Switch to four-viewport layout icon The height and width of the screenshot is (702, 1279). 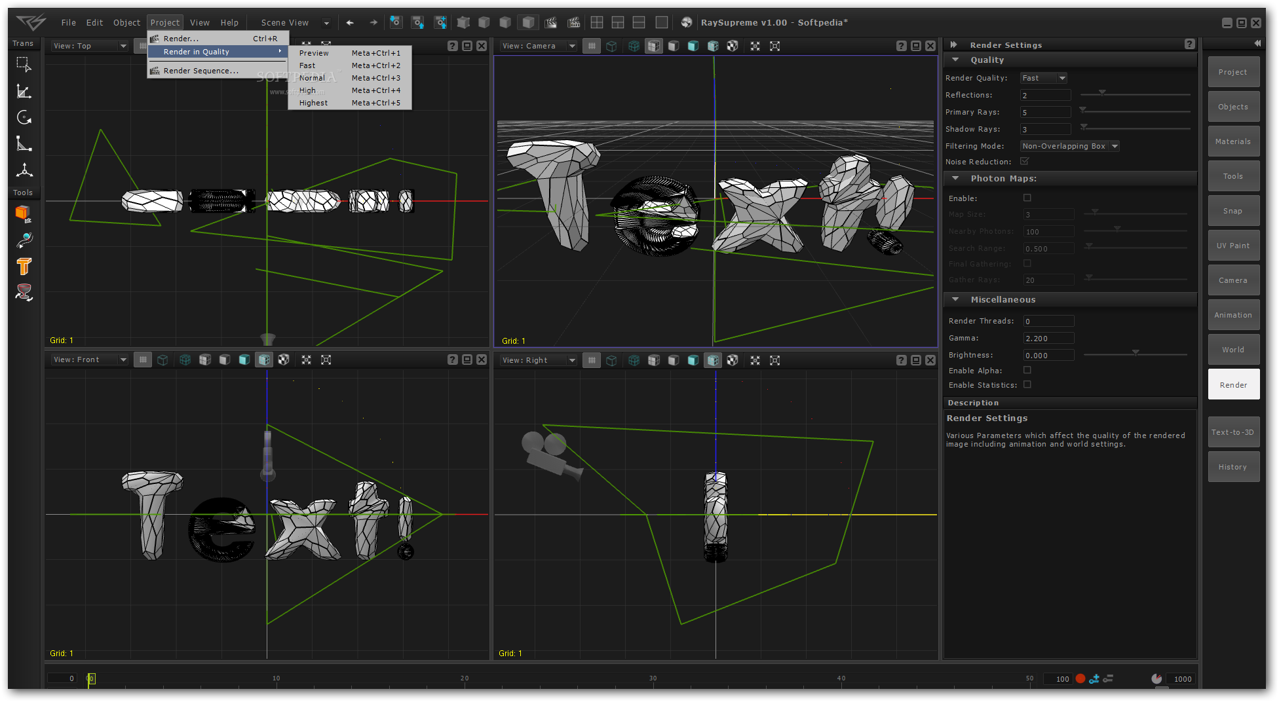point(596,23)
